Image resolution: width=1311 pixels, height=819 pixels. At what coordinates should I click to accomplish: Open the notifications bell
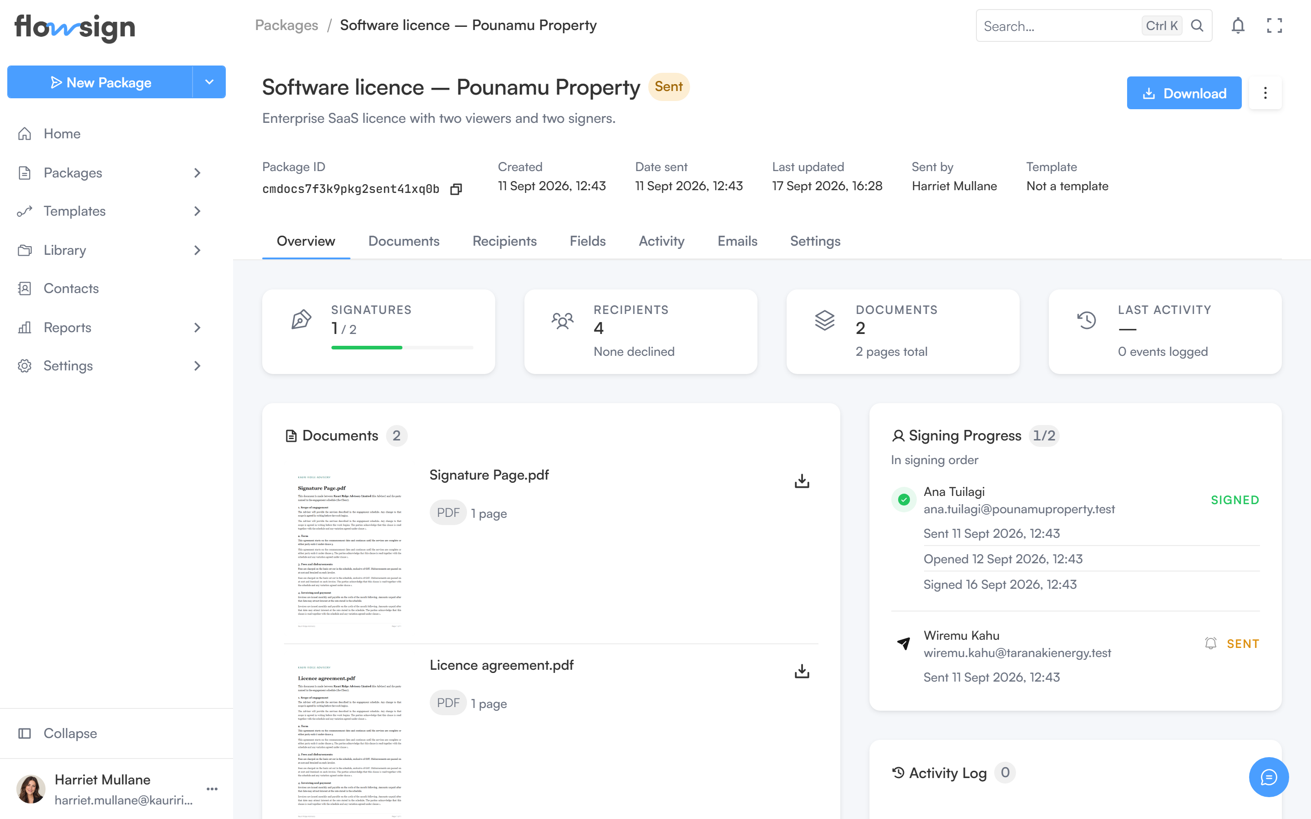click(x=1238, y=25)
